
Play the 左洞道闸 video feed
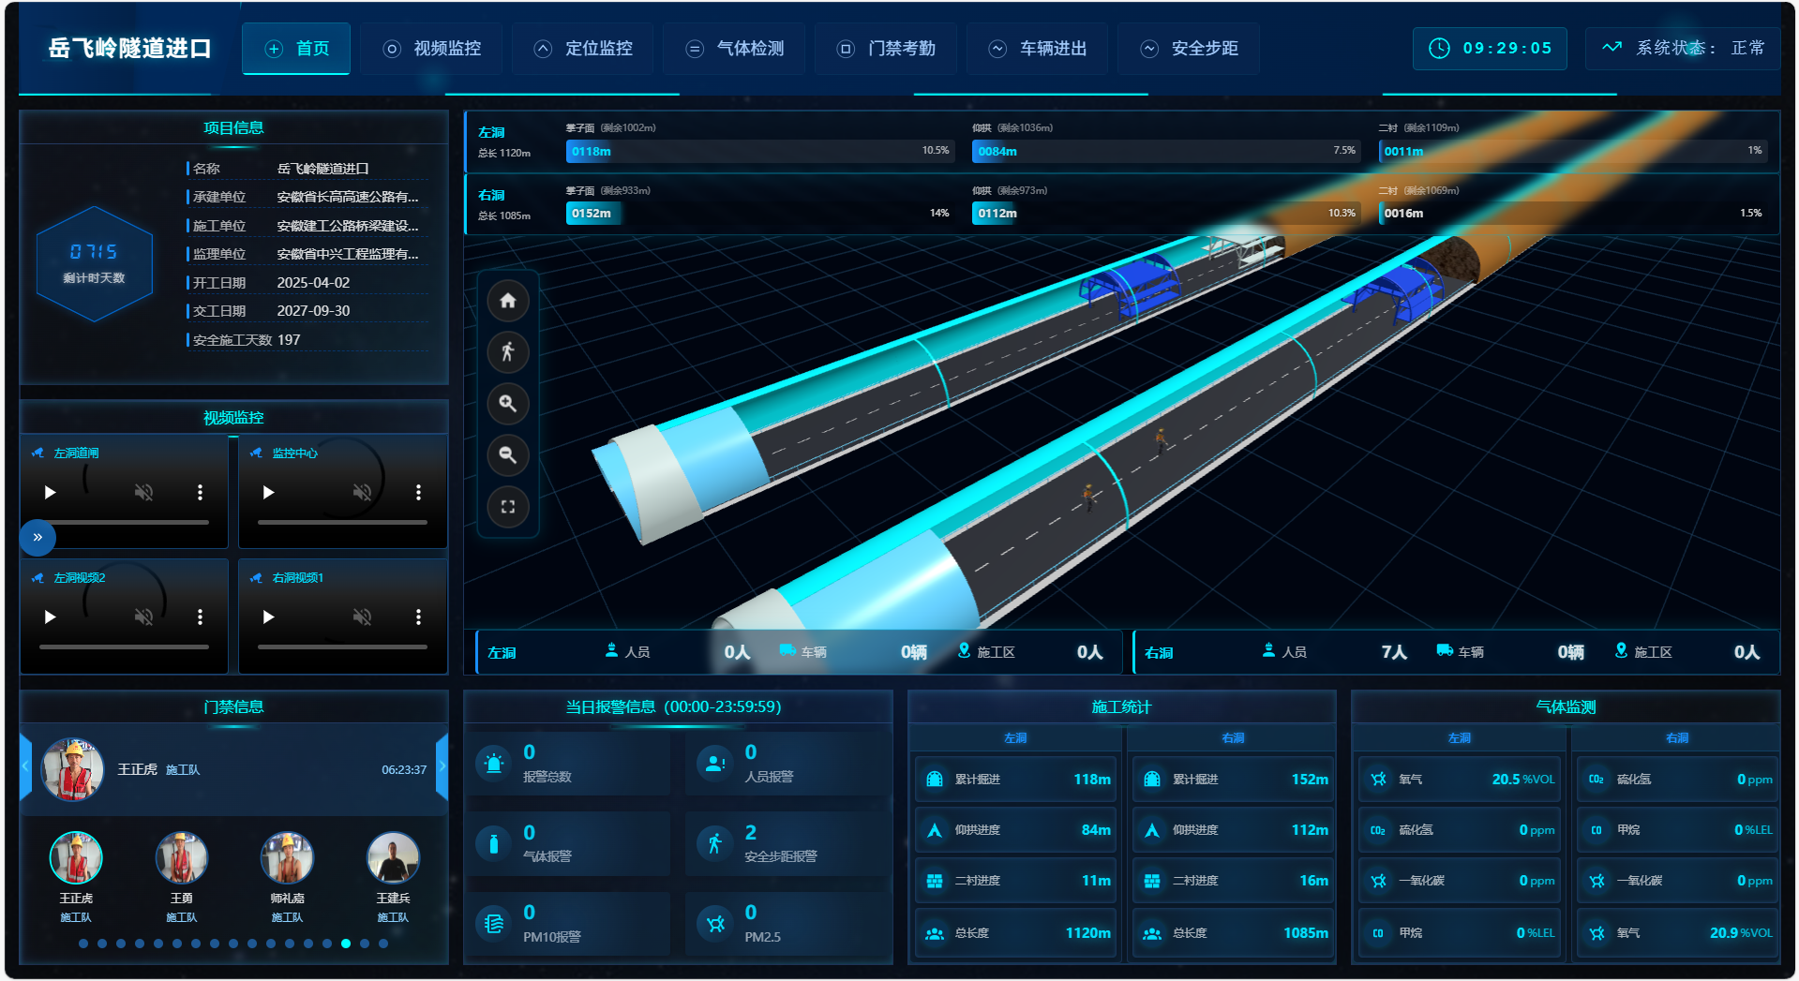click(x=51, y=492)
